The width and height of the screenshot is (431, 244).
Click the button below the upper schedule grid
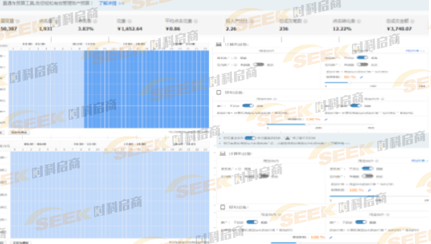click(x=19, y=132)
